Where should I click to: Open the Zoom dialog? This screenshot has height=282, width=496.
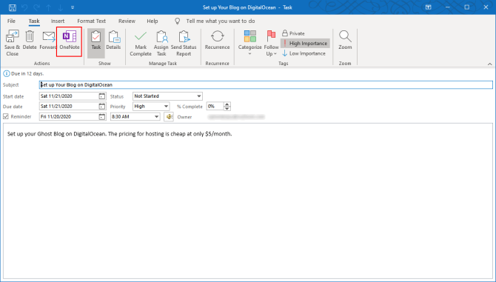coord(345,41)
